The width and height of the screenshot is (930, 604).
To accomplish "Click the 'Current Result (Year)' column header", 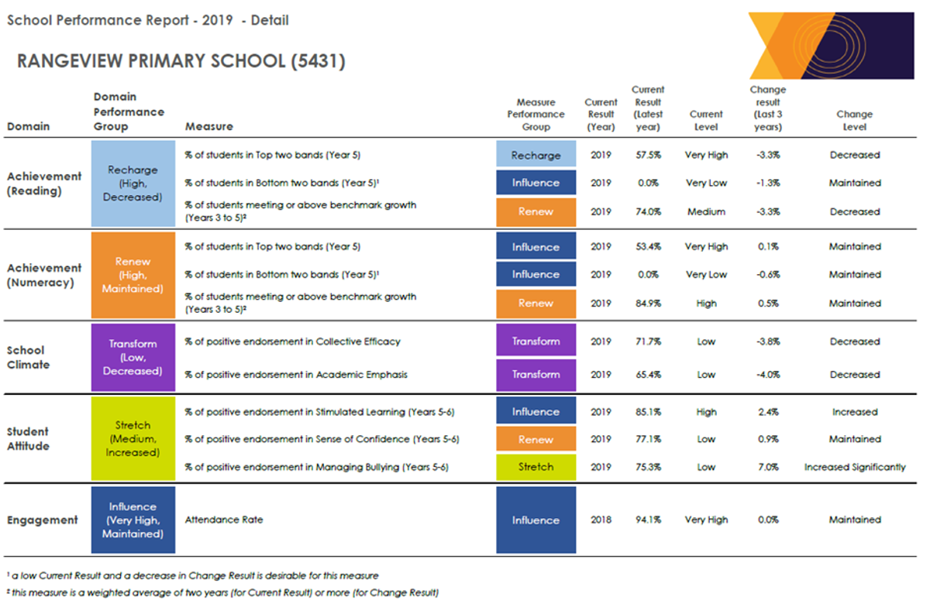I will coord(601,115).
